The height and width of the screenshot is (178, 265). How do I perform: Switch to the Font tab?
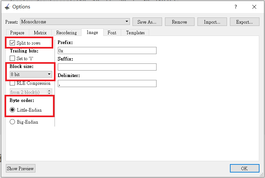tap(112, 33)
